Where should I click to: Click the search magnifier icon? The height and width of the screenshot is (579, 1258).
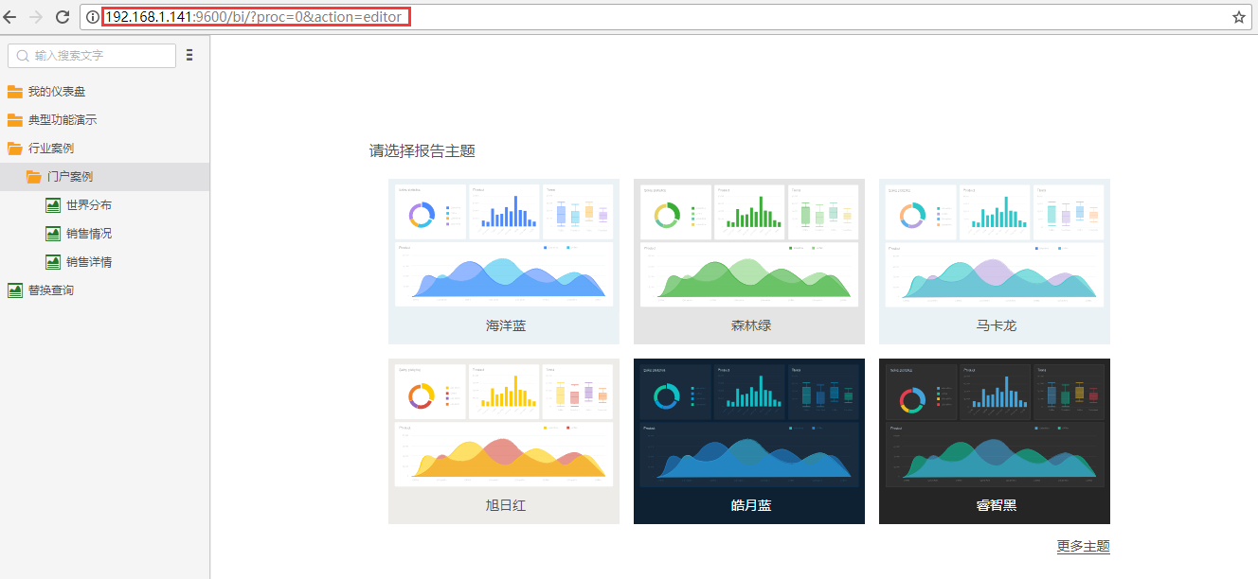23,56
